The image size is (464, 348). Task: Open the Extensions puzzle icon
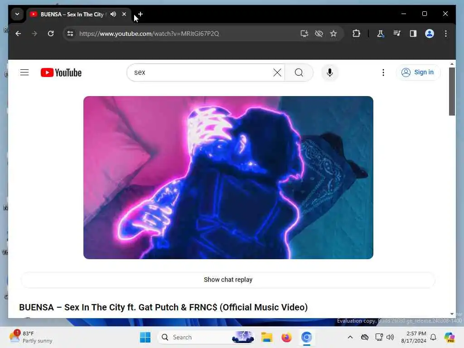tap(356, 34)
